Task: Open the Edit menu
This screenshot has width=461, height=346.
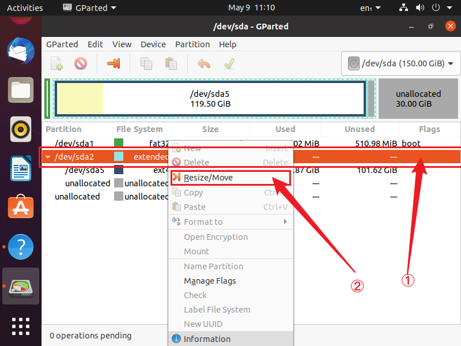Action: pos(95,44)
